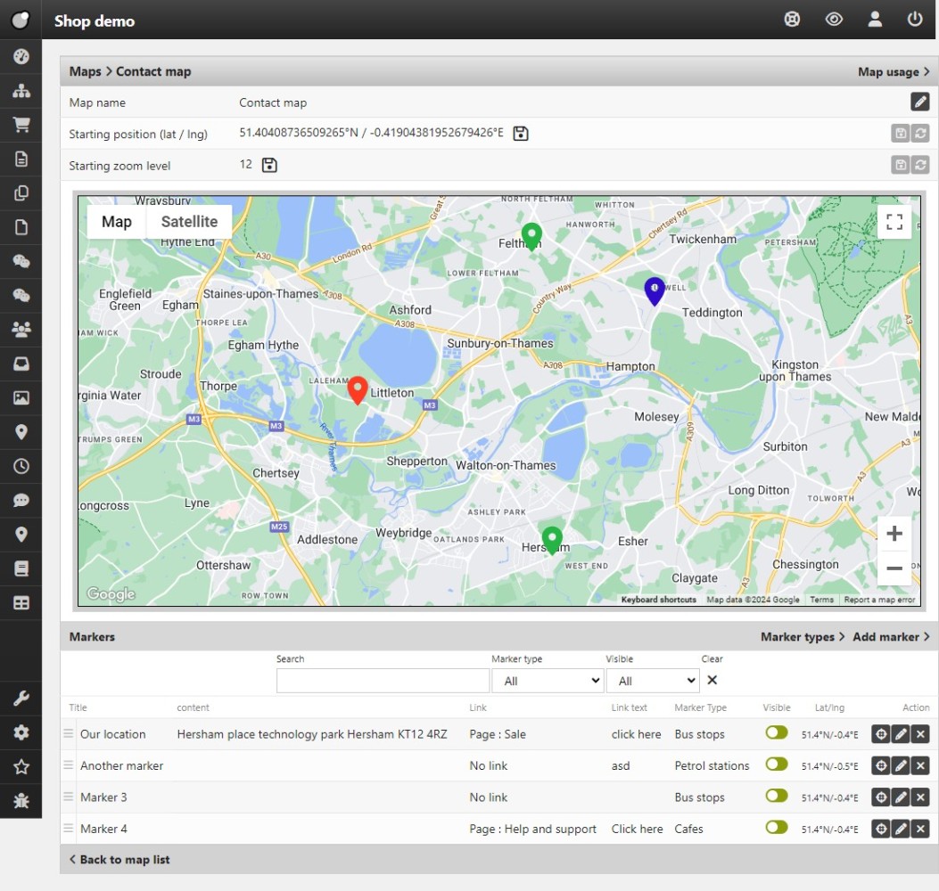Screen dimensions: 939x891
Task: Edit Another marker with its pencil icon
Action: [901, 765]
